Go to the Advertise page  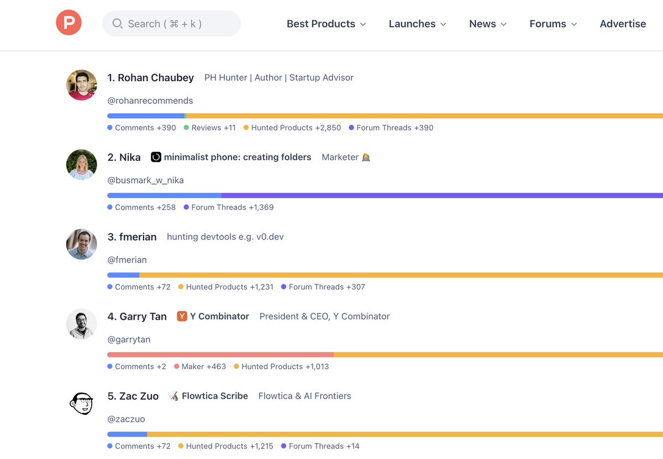tap(623, 24)
